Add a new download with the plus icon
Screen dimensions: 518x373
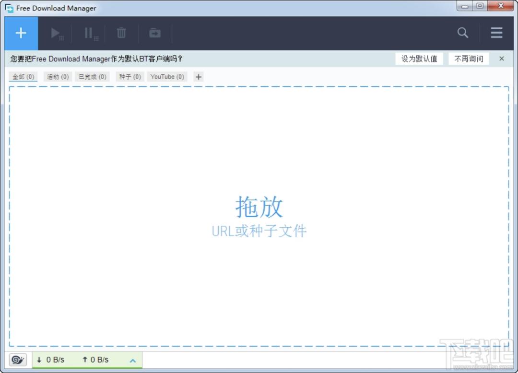click(x=21, y=33)
